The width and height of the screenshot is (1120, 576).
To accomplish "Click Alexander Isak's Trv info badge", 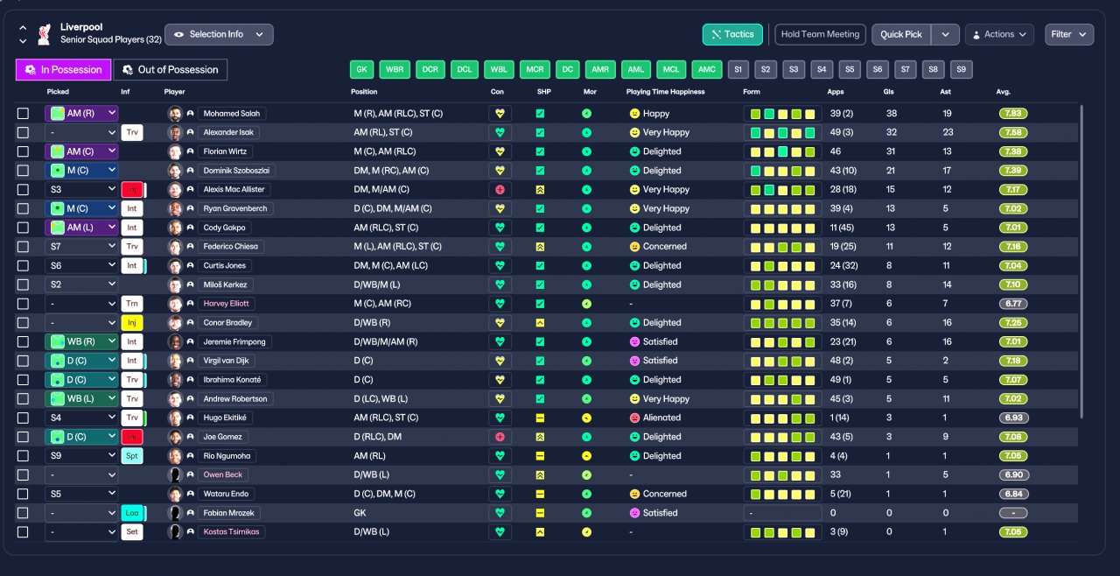I will click(x=132, y=132).
